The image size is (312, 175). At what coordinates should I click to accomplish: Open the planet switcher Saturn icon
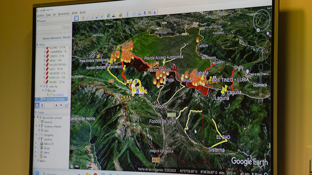click(120, 15)
